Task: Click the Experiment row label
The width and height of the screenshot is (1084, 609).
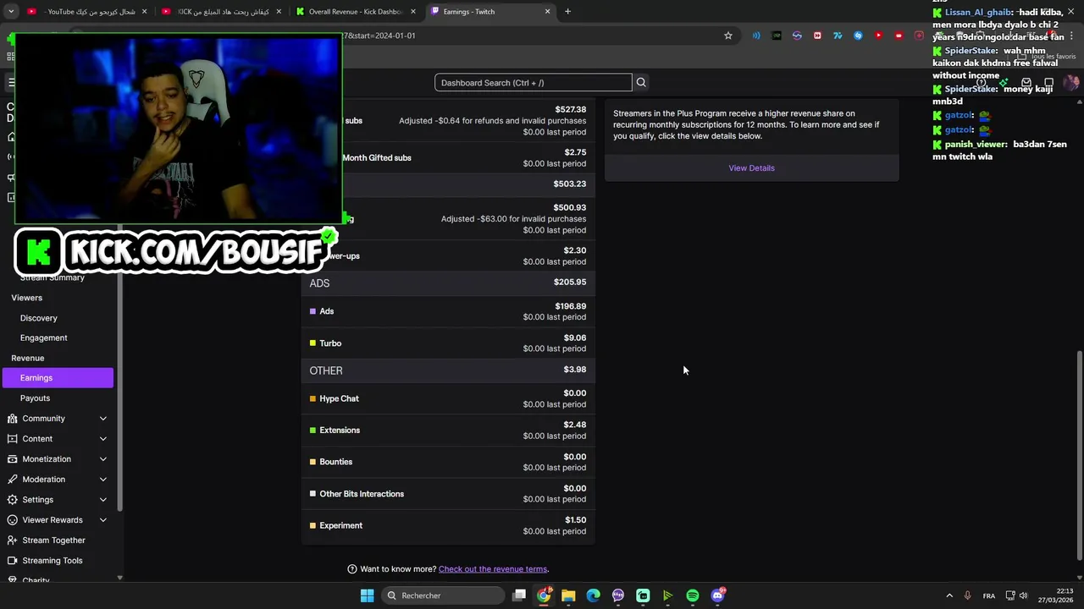Action: [x=340, y=525]
